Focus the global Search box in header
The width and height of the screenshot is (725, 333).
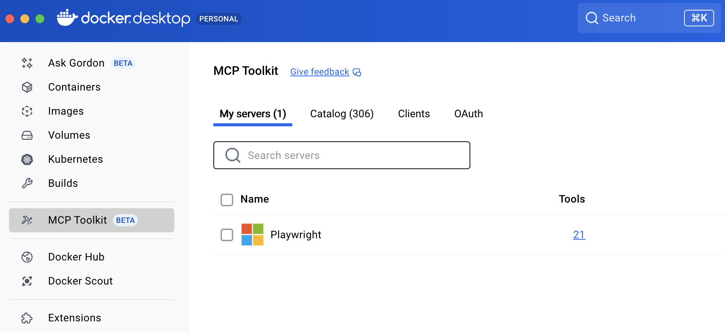point(649,18)
